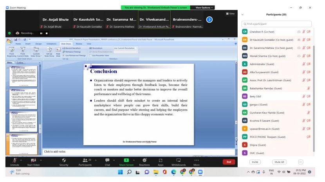
Task: Switch to the Animations ribbon tab
Action: click(x=51, y=44)
